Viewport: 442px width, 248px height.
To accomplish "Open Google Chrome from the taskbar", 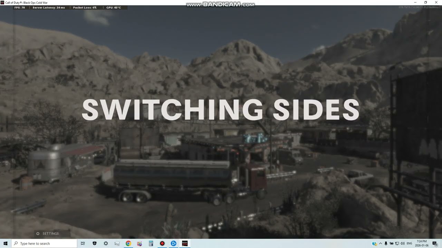I will (128, 244).
